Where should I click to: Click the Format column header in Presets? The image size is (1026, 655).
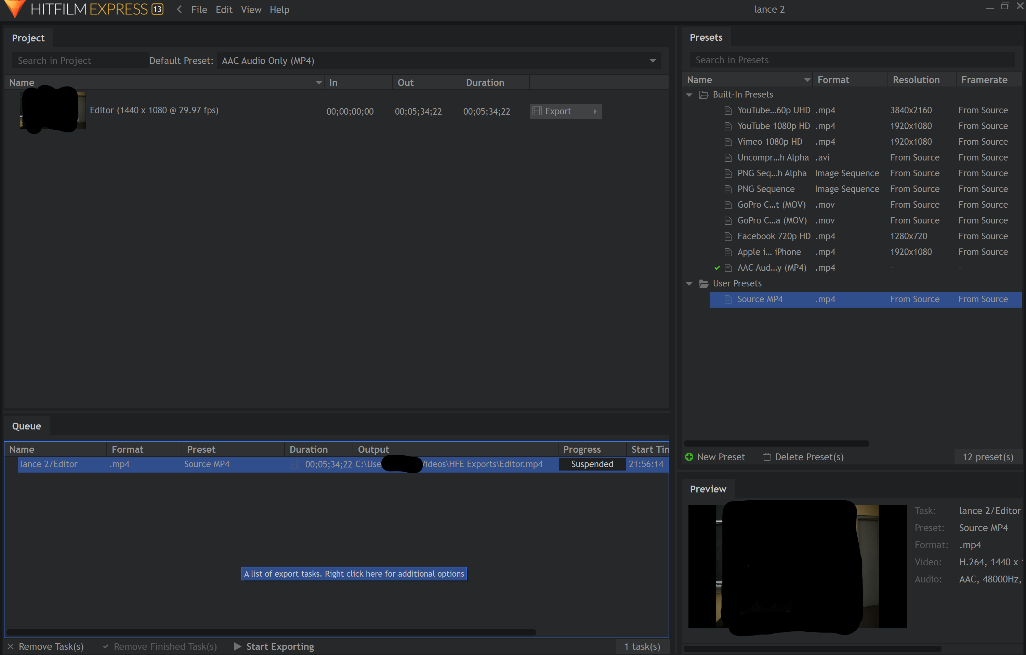coord(850,80)
